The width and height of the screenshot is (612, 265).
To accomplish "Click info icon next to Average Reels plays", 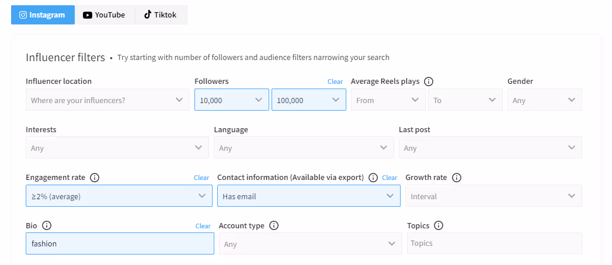I will click(x=429, y=82).
